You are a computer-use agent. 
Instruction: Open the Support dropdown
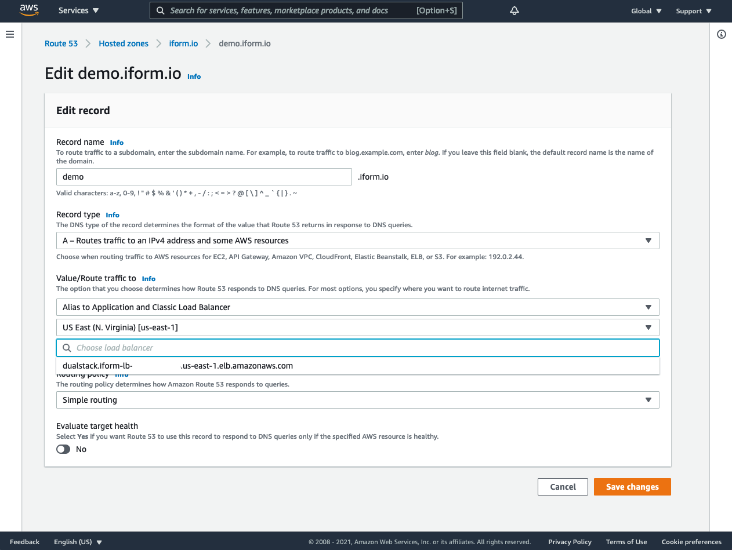pos(693,11)
